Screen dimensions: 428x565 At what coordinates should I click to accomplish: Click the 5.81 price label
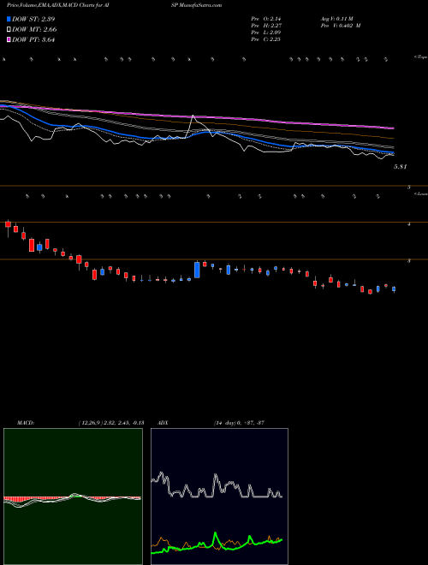click(401, 167)
